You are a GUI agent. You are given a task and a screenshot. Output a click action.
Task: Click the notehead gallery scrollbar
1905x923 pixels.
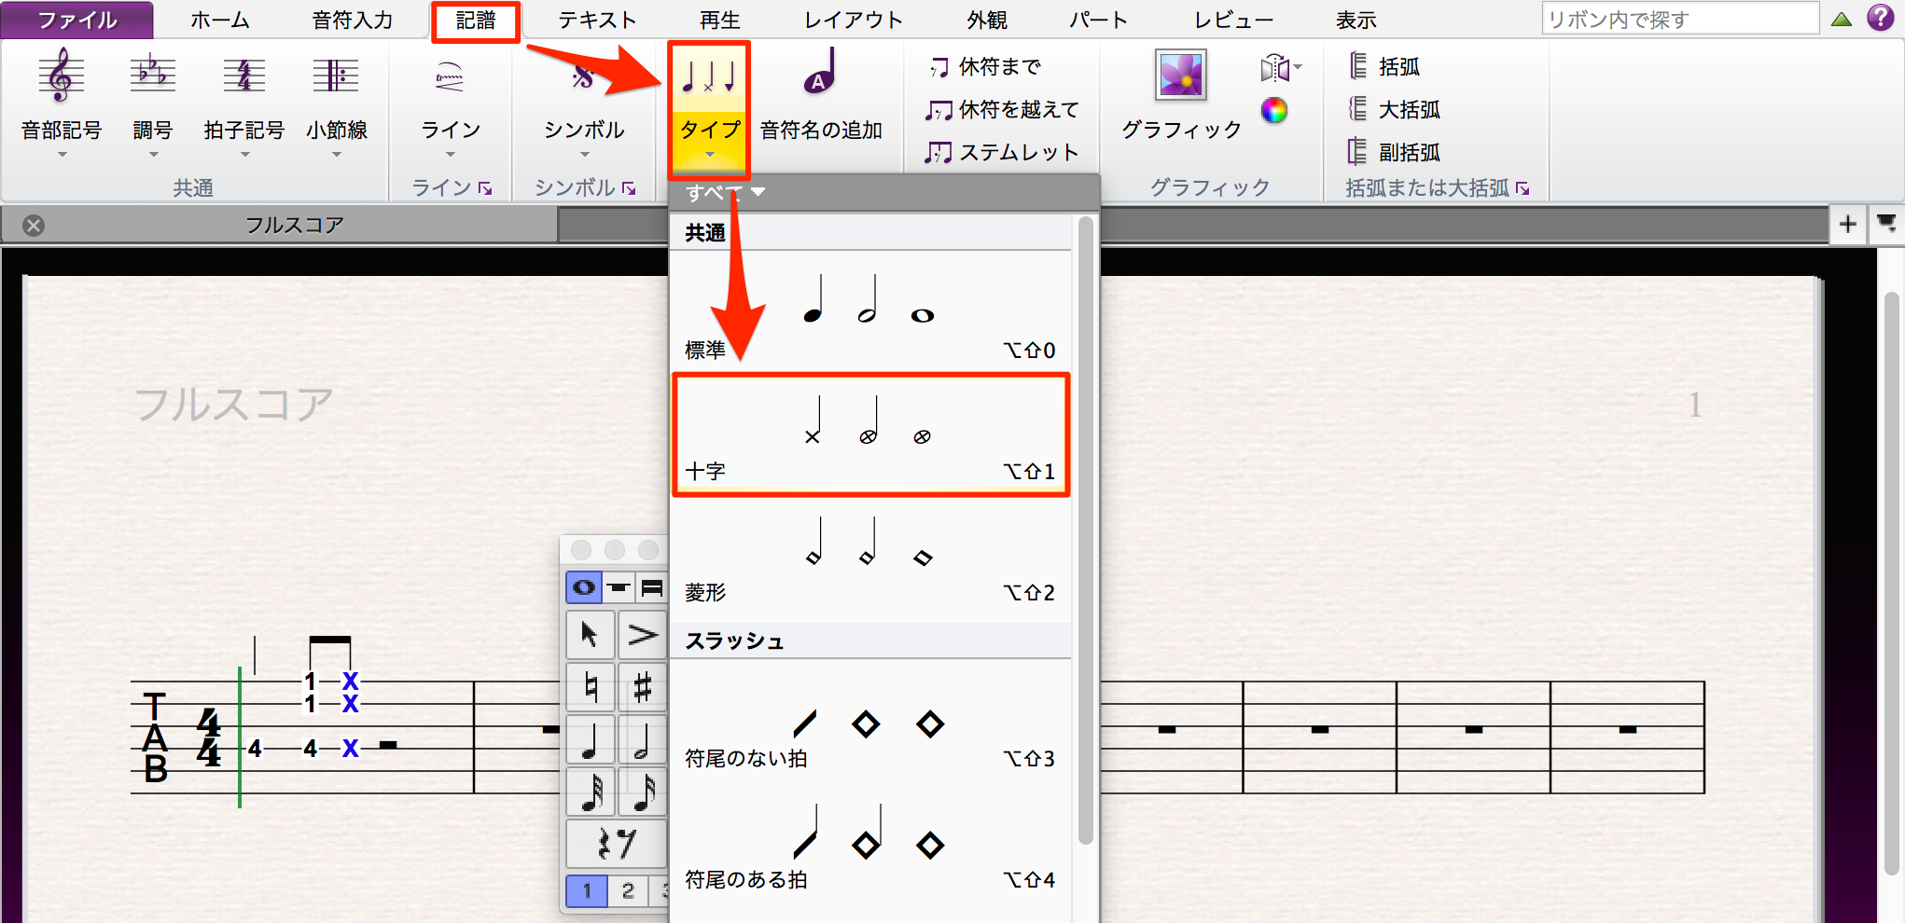click(1086, 531)
